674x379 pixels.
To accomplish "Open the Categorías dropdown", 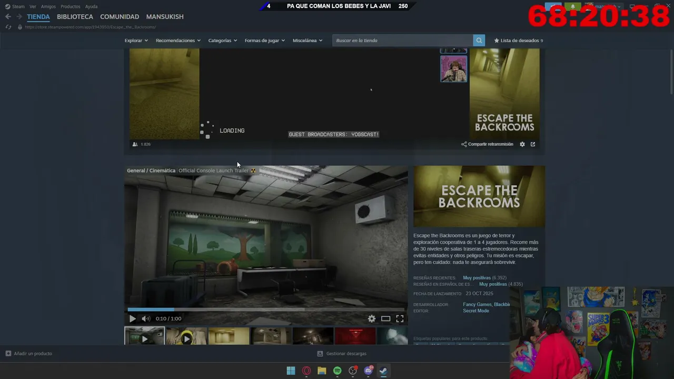I will 223,41.
